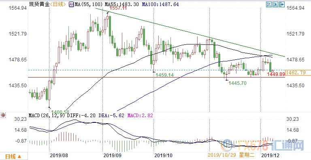Open MACD(26,12,9) indicator parameters
Viewport: 311px width, 160px height.
pos(47,115)
